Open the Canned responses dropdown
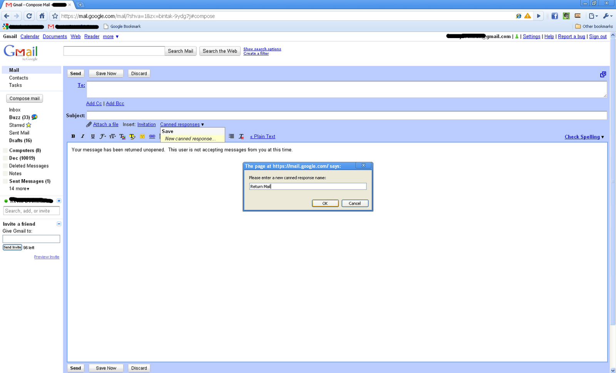 (181, 124)
